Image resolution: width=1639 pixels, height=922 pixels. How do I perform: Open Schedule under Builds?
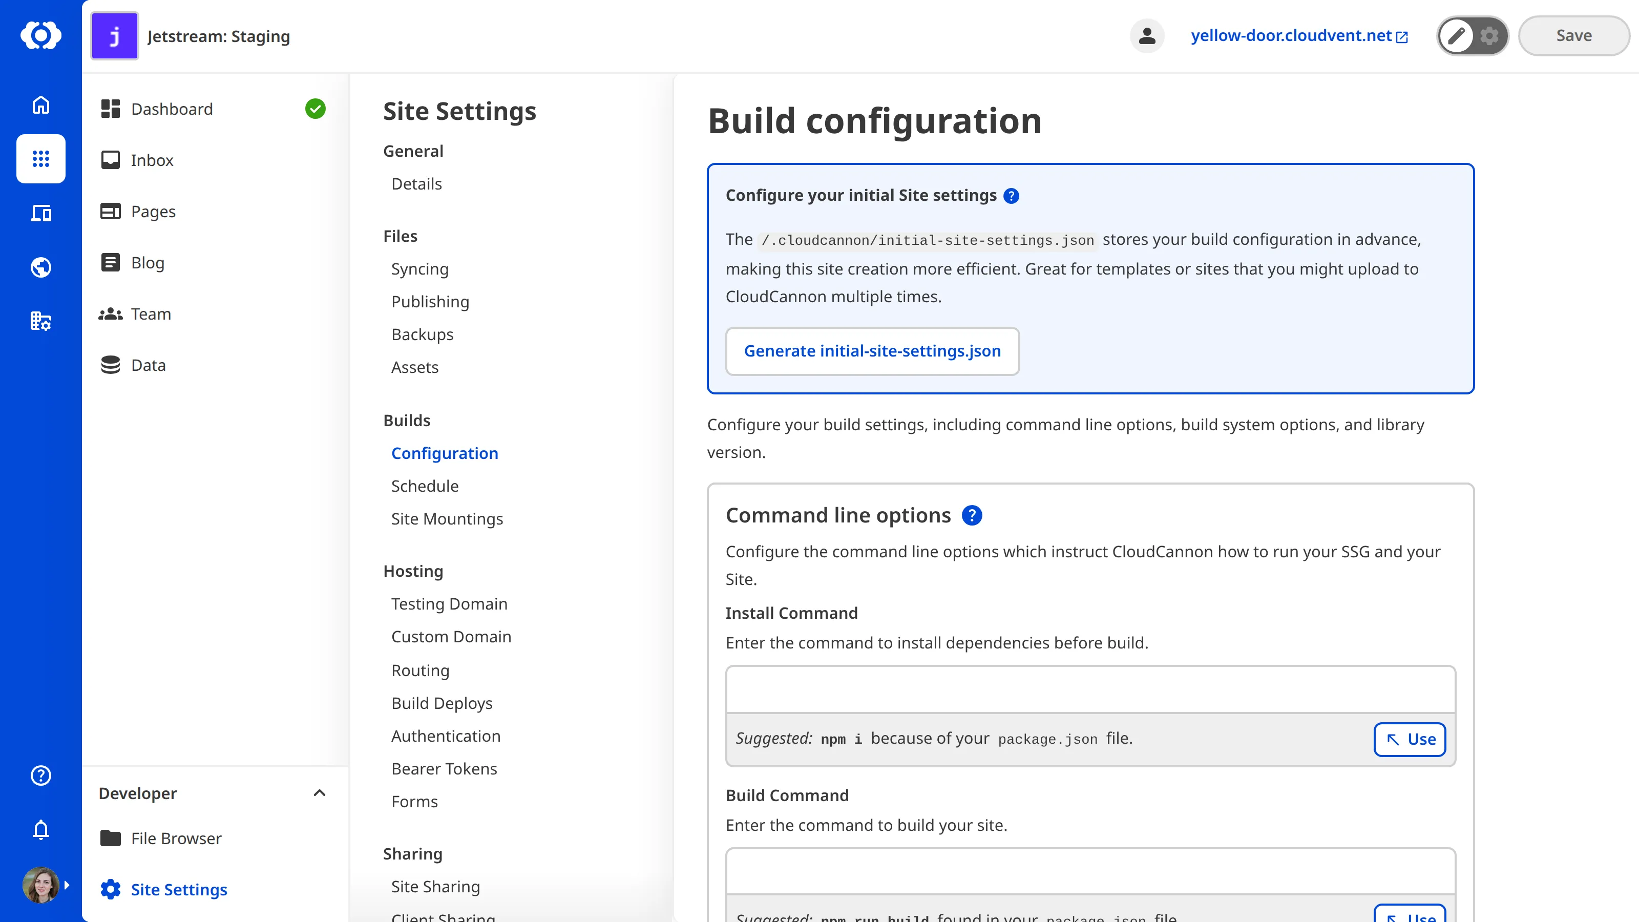pyautogui.click(x=425, y=486)
